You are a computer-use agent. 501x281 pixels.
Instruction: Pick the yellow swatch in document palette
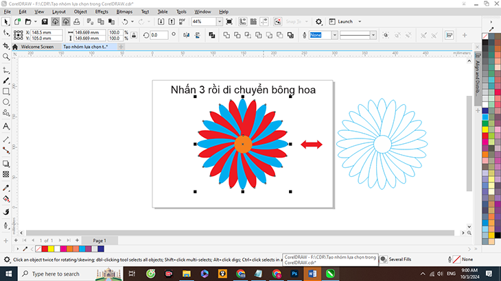pyautogui.click(x=51, y=249)
